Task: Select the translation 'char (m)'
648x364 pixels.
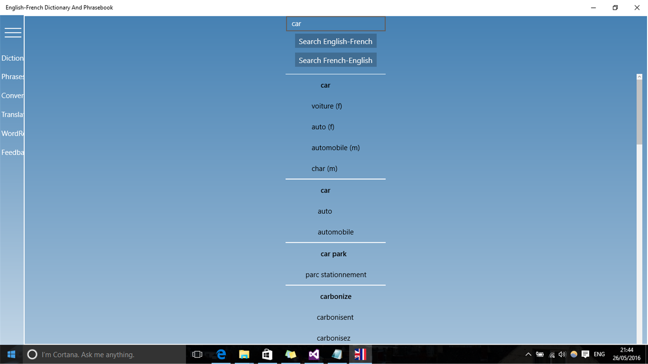Action: [x=325, y=168]
